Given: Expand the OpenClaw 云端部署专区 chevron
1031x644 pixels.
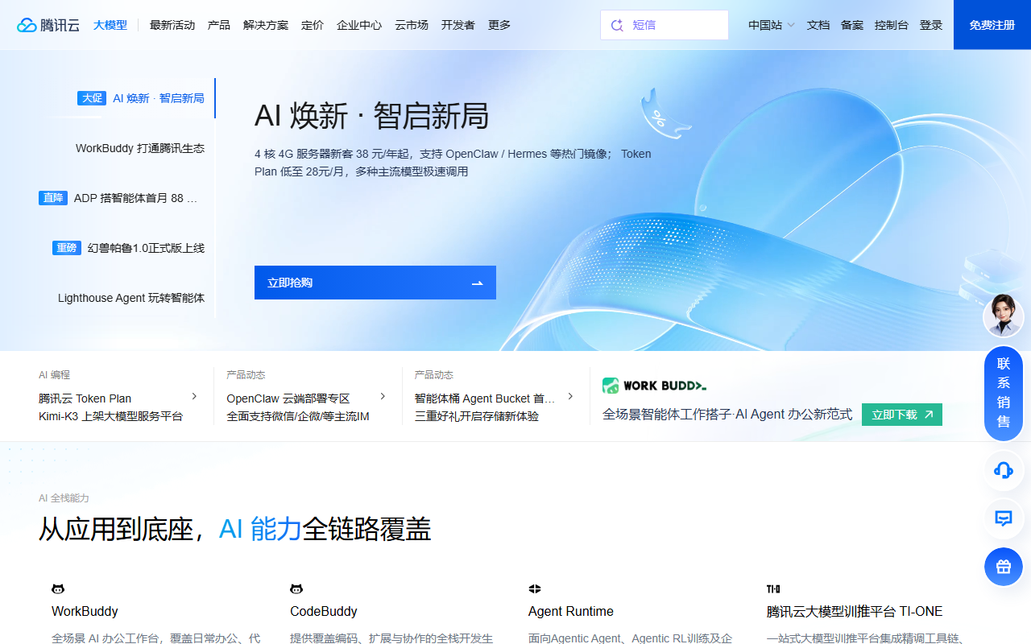Looking at the screenshot, I should pyautogui.click(x=383, y=396).
